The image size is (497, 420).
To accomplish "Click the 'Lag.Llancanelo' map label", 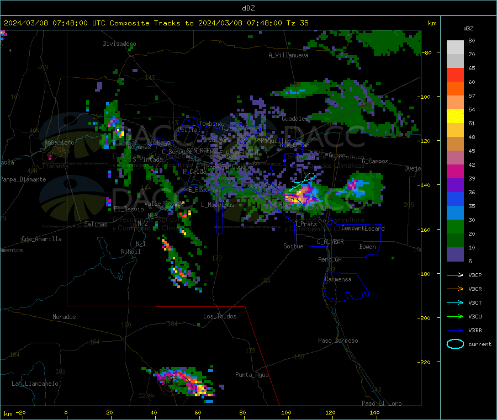I will (35, 384).
